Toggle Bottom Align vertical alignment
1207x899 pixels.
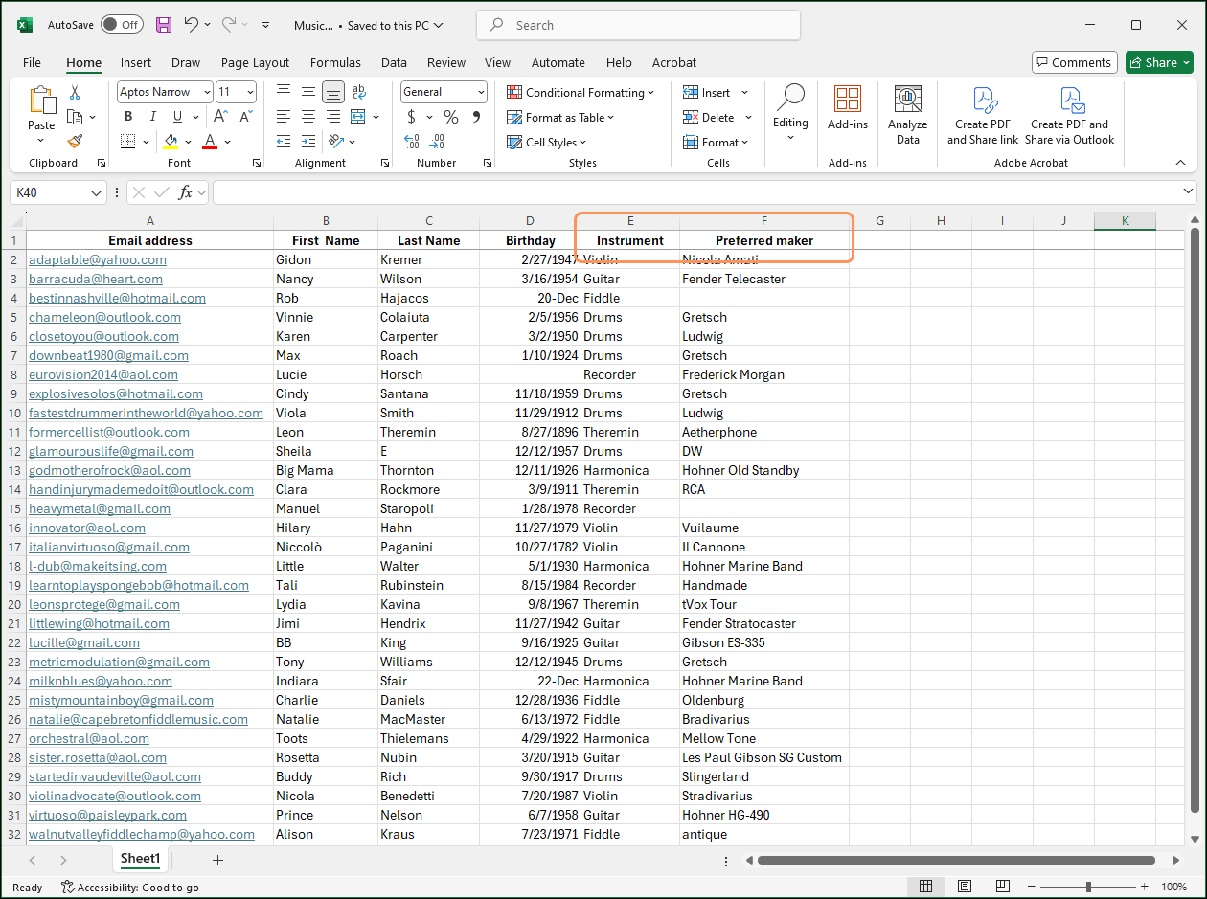tap(333, 92)
